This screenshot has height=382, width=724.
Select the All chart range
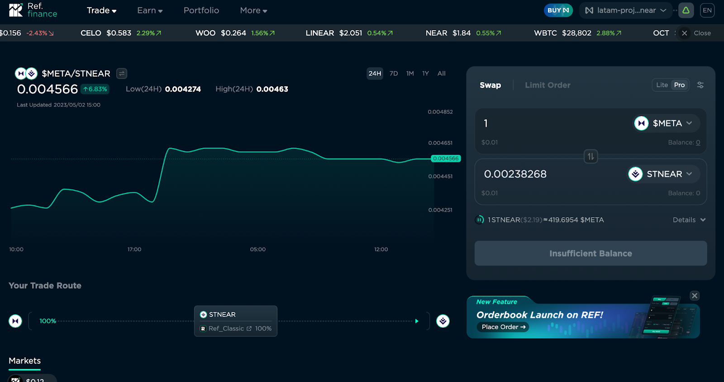[442, 73]
